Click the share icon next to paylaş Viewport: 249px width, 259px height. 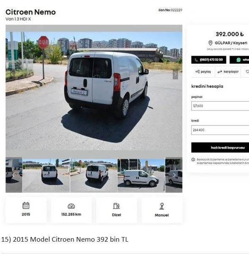pyautogui.click(x=197, y=72)
